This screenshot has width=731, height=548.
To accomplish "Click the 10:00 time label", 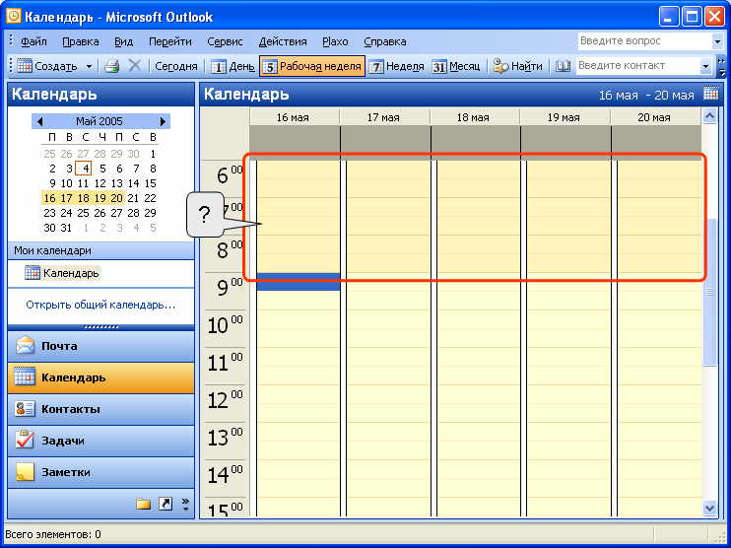I will coord(226,324).
